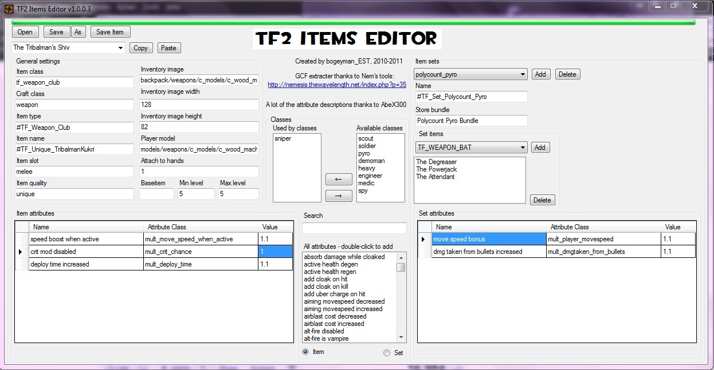Click the Open button

(25, 32)
